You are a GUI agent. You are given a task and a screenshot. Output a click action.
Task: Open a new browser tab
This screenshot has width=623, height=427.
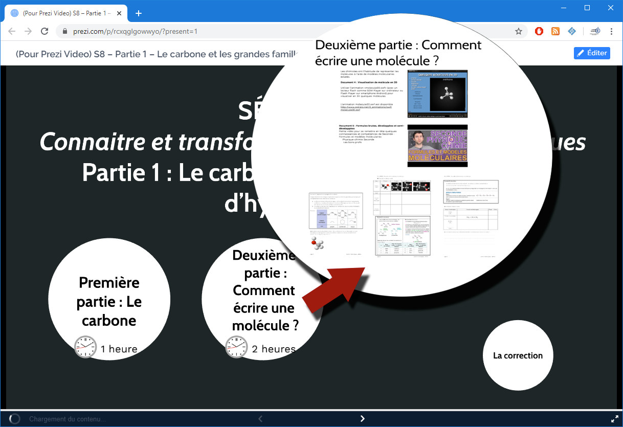(x=138, y=13)
